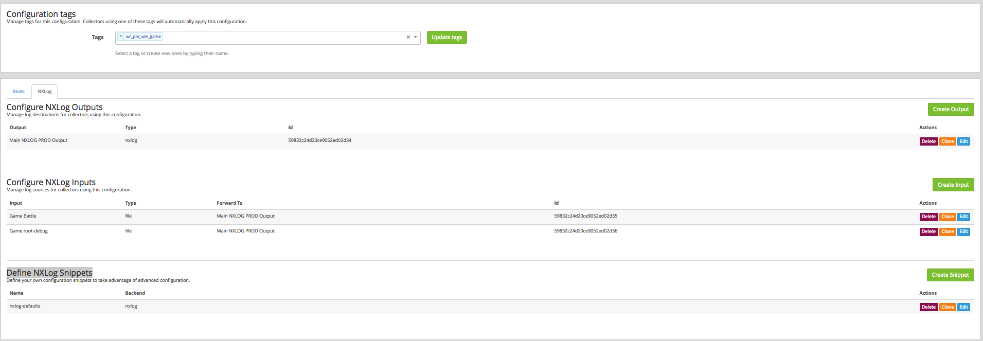Edit the Game root-debug input
The image size is (983, 341).
pyautogui.click(x=963, y=231)
